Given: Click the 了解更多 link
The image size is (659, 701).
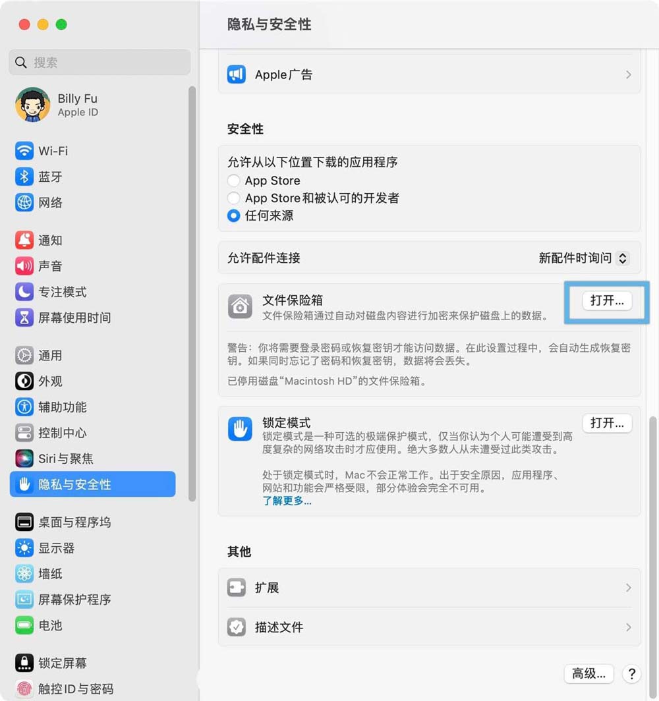Looking at the screenshot, I should click(287, 501).
